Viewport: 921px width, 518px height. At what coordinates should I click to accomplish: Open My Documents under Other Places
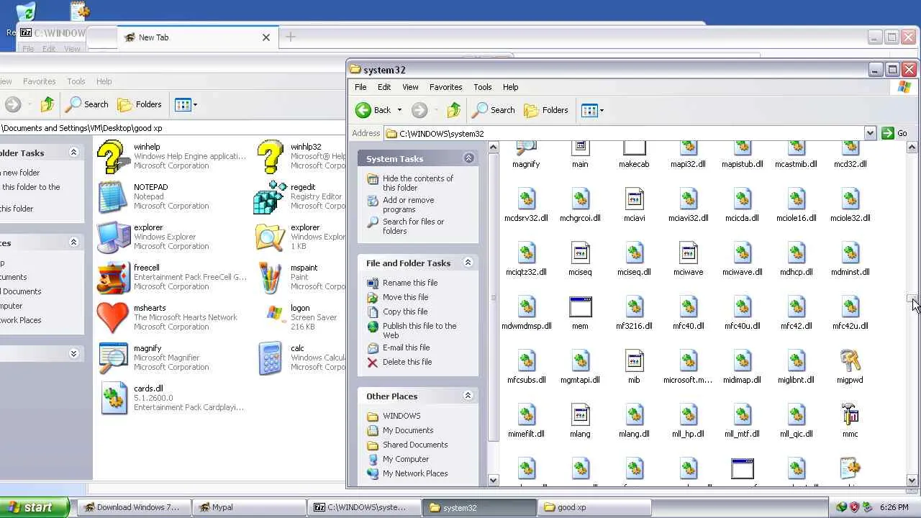[x=408, y=430]
